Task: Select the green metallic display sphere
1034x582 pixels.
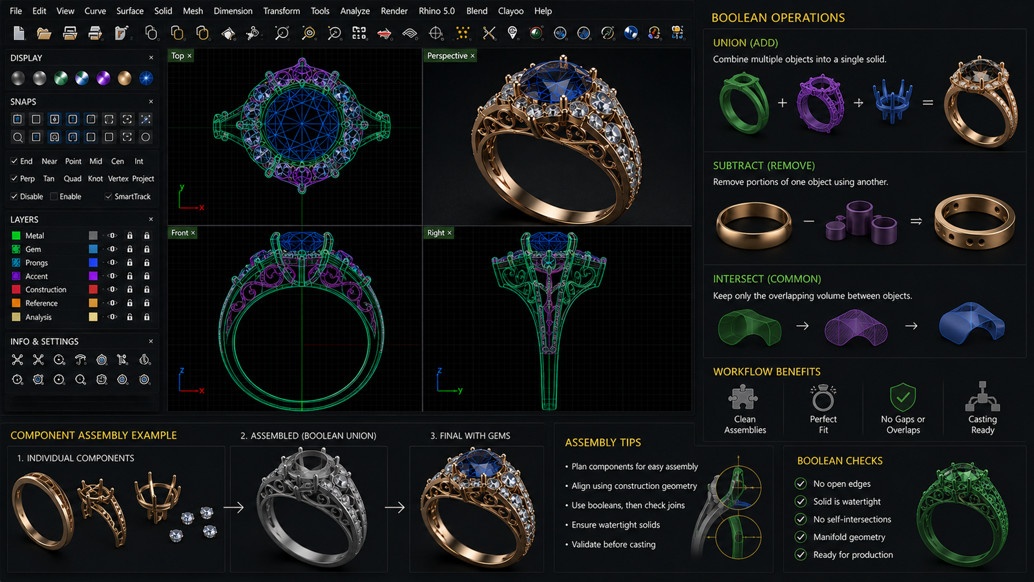Action: tap(61, 78)
